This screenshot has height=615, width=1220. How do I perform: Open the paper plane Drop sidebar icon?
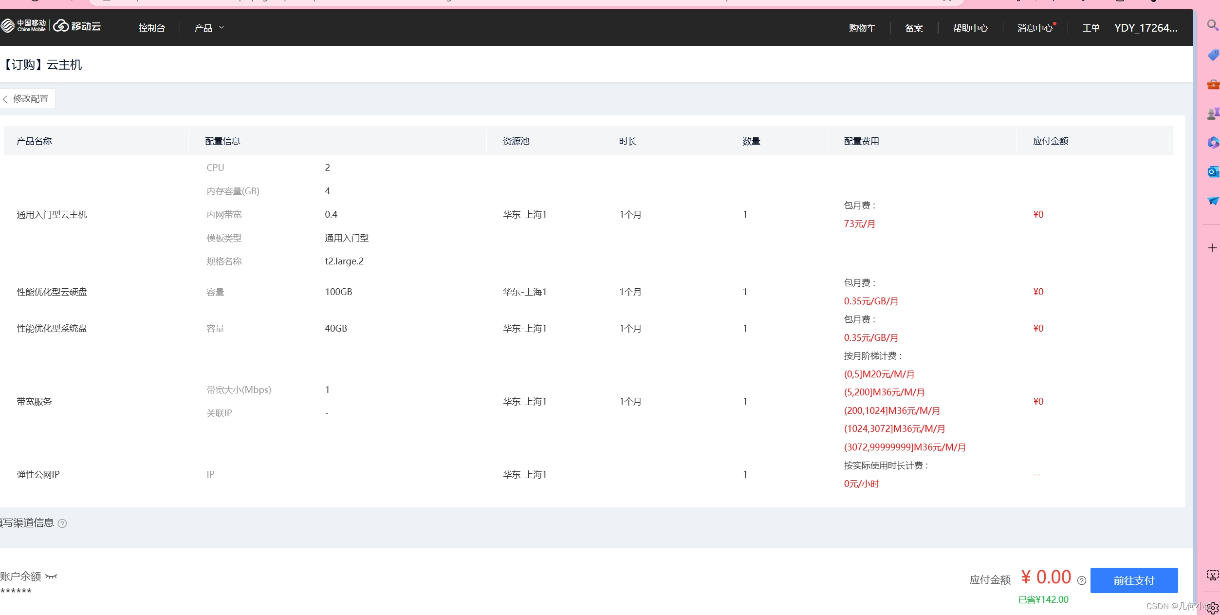click(x=1213, y=201)
